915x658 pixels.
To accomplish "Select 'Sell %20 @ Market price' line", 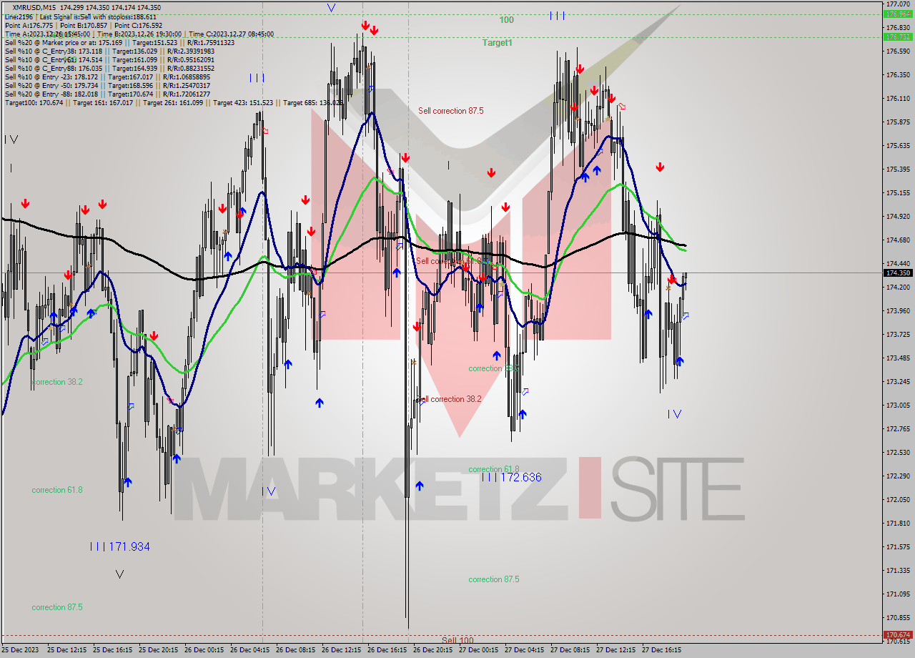I will coord(119,42).
